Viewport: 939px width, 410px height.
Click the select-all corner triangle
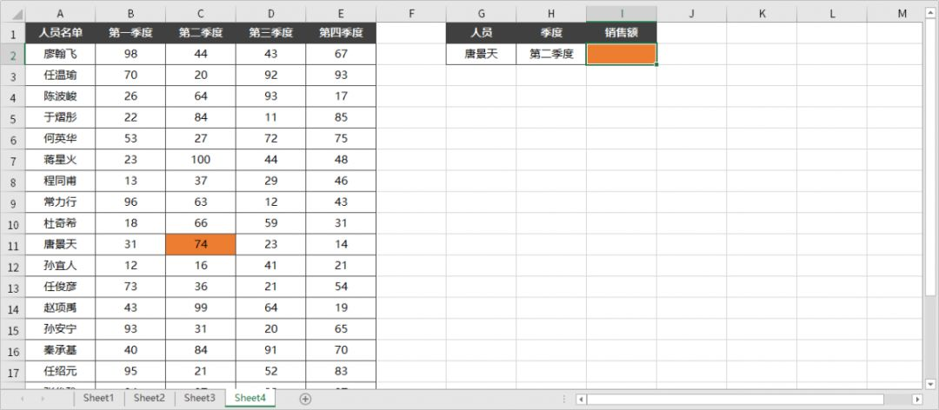pyautogui.click(x=12, y=14)
